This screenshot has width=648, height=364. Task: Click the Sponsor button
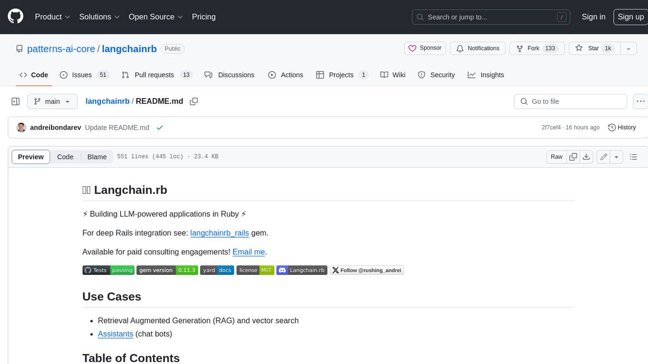pyautogui.click(x=425, y=48)
